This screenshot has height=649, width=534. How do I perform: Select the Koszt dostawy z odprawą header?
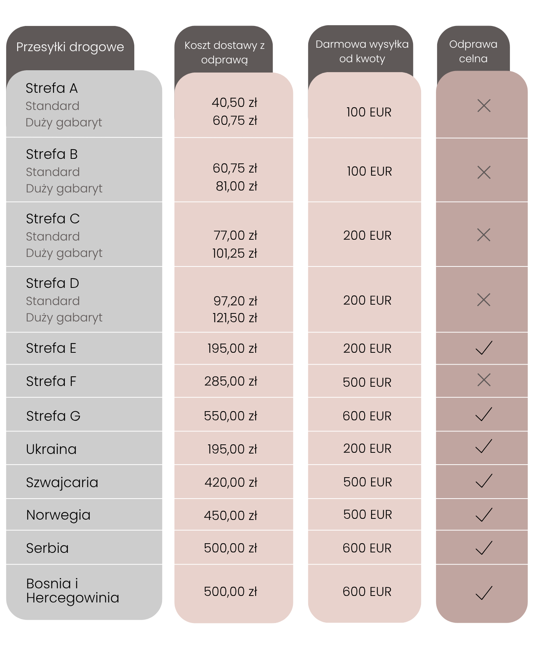coord(224,52)
